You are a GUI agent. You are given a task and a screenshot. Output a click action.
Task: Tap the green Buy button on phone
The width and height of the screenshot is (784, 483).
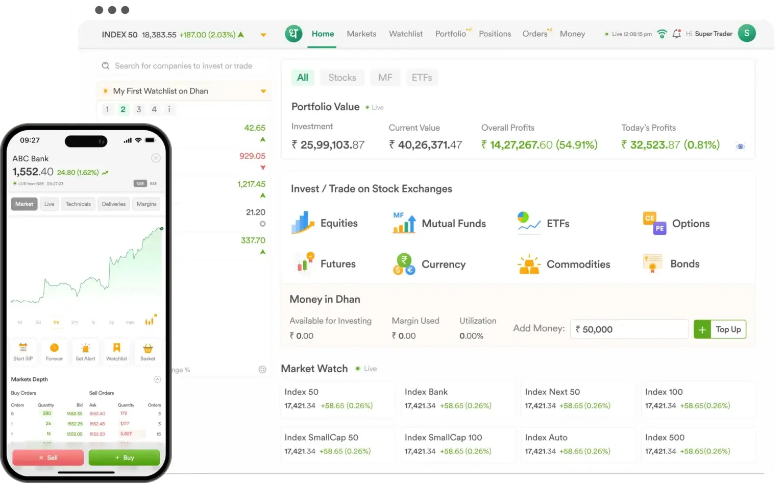pos(124,457)
